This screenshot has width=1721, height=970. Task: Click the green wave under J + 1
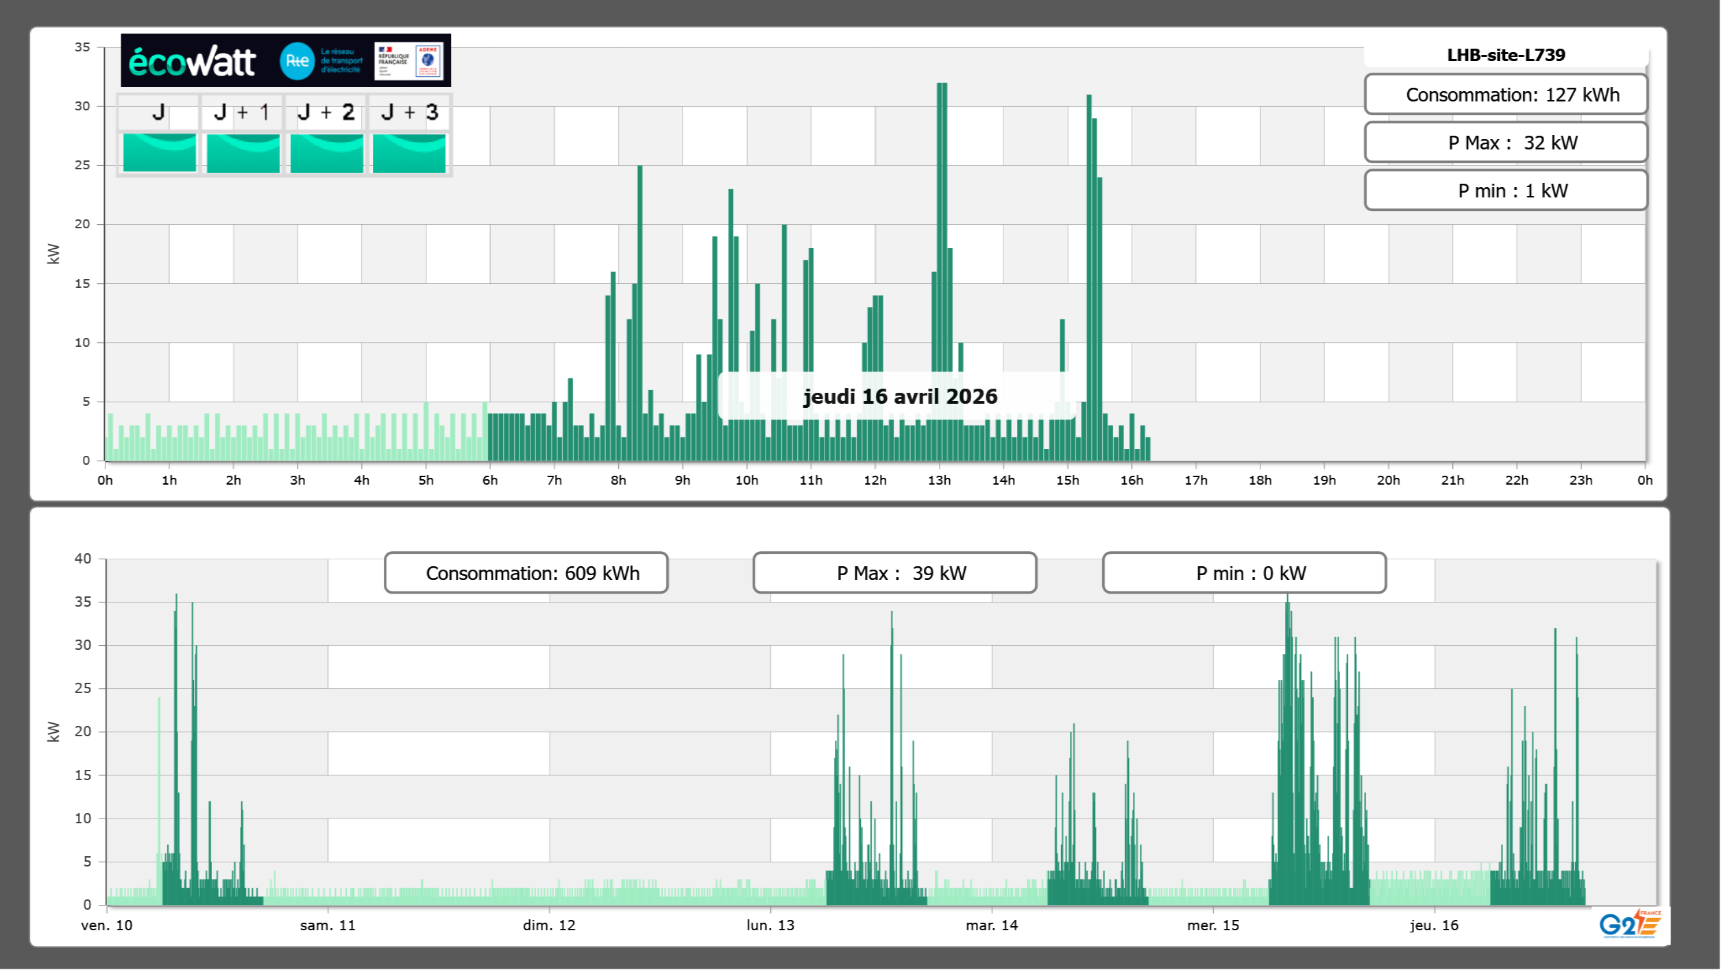coord(243,152)
